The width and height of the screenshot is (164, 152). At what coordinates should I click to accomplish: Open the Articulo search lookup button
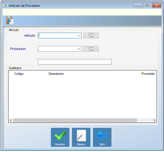coord(91,35)
